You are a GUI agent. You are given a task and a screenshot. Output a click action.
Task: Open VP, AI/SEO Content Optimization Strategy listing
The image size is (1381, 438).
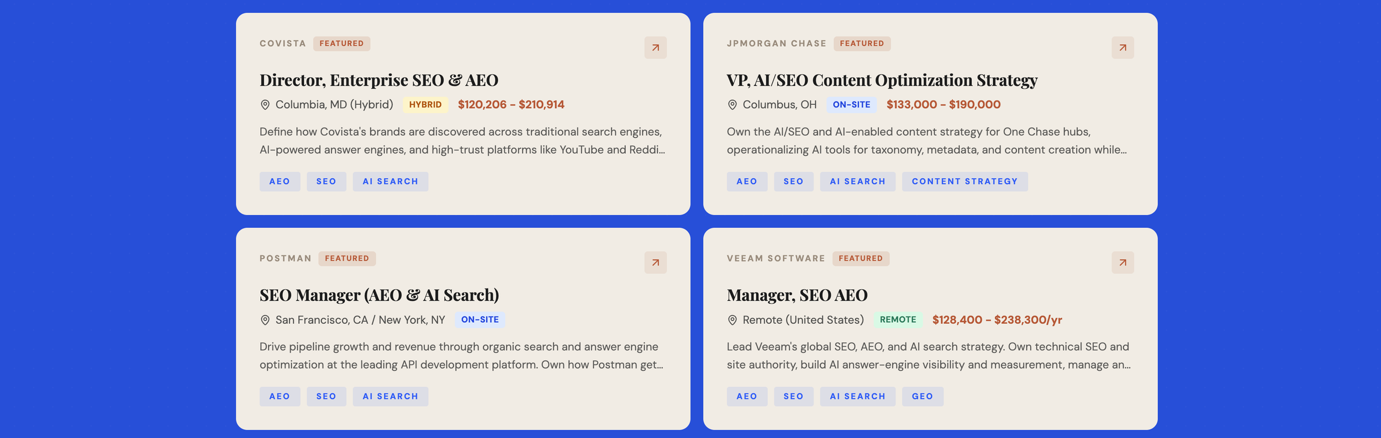(882, 80)
